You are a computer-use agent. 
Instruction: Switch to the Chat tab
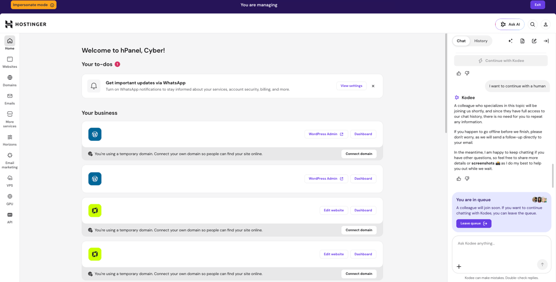pyautogui.click(x=461, y=41)
